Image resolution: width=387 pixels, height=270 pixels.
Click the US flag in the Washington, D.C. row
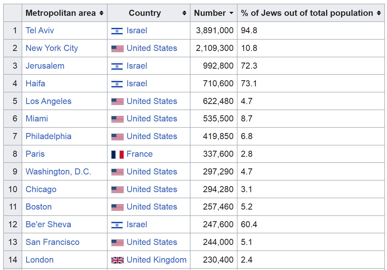click(117, 172)
